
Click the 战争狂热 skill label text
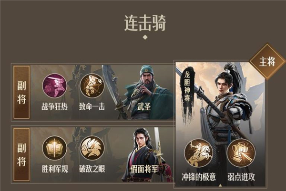click(x=54, y=106)
